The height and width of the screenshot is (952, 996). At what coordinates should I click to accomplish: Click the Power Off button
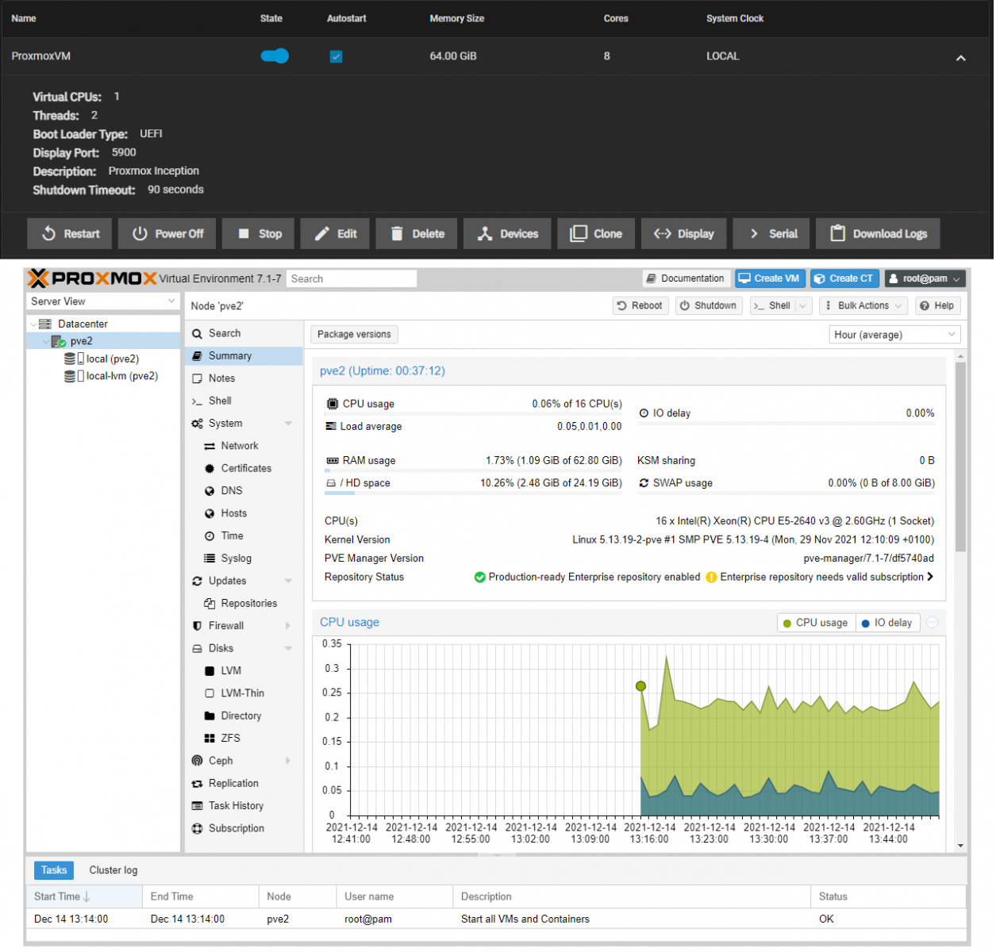pyautogui.click(x=167, y=234)
